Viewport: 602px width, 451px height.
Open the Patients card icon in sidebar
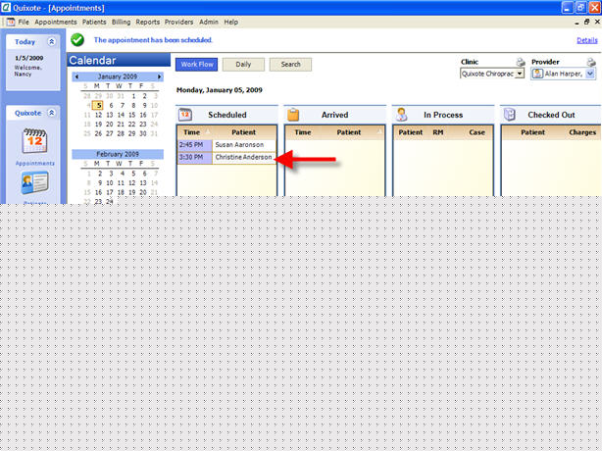(x=34, y=182)
